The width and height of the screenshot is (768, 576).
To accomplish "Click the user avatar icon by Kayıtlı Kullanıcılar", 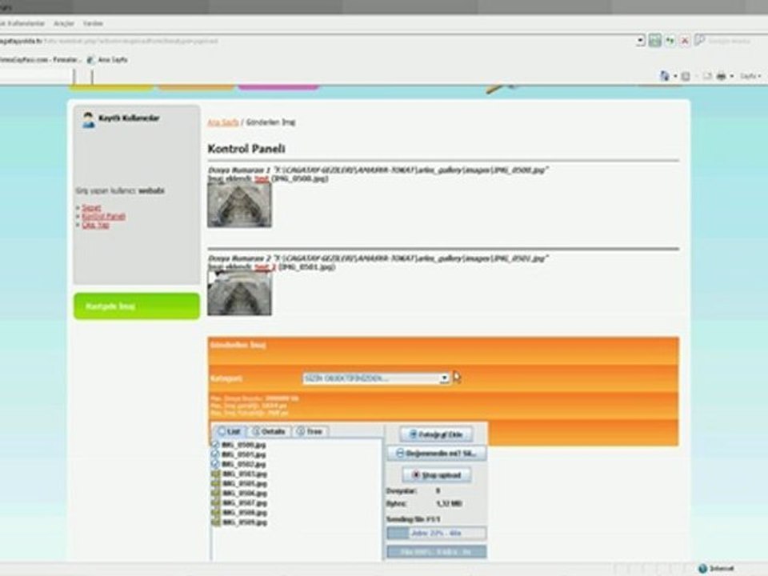I will pyautogui.click(x=88, y=119).
